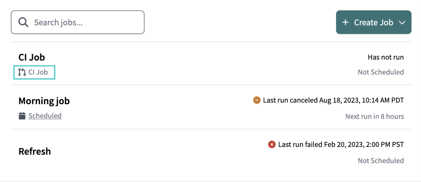Click the calendar icon under Morning job

(x=22, y=116)
